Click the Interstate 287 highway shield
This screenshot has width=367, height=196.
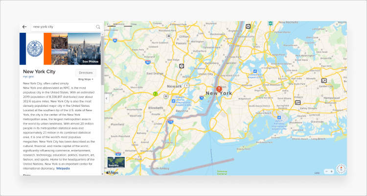[x=118, y=154]
